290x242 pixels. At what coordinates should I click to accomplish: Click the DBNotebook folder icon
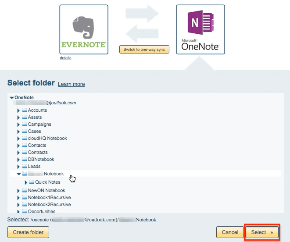pos(25,160)
